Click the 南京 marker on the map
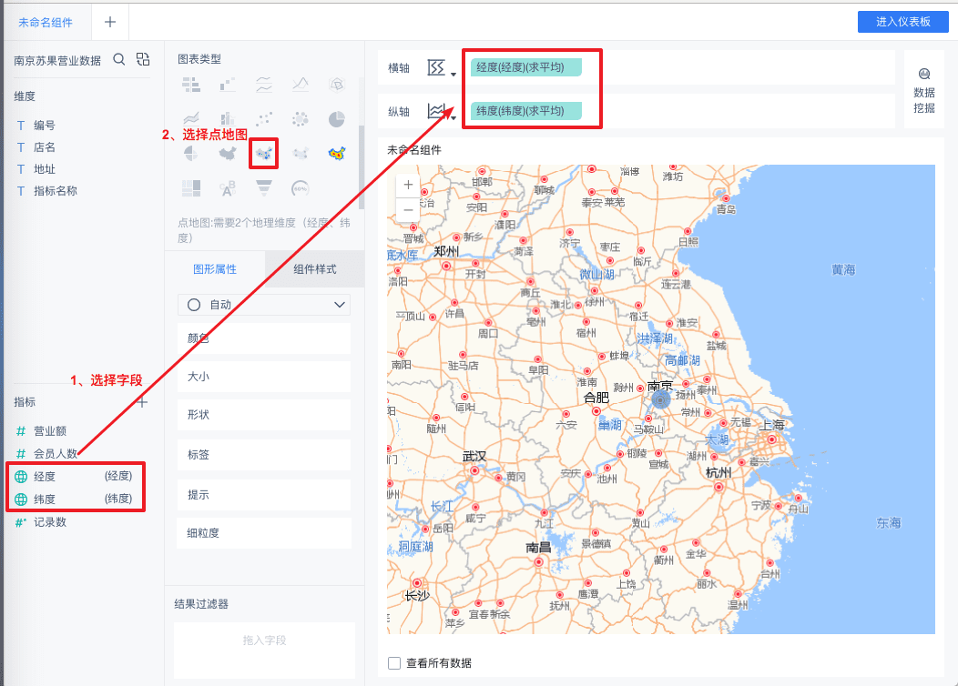The height and width of the screenshot is (686, 958). point(660,399)
